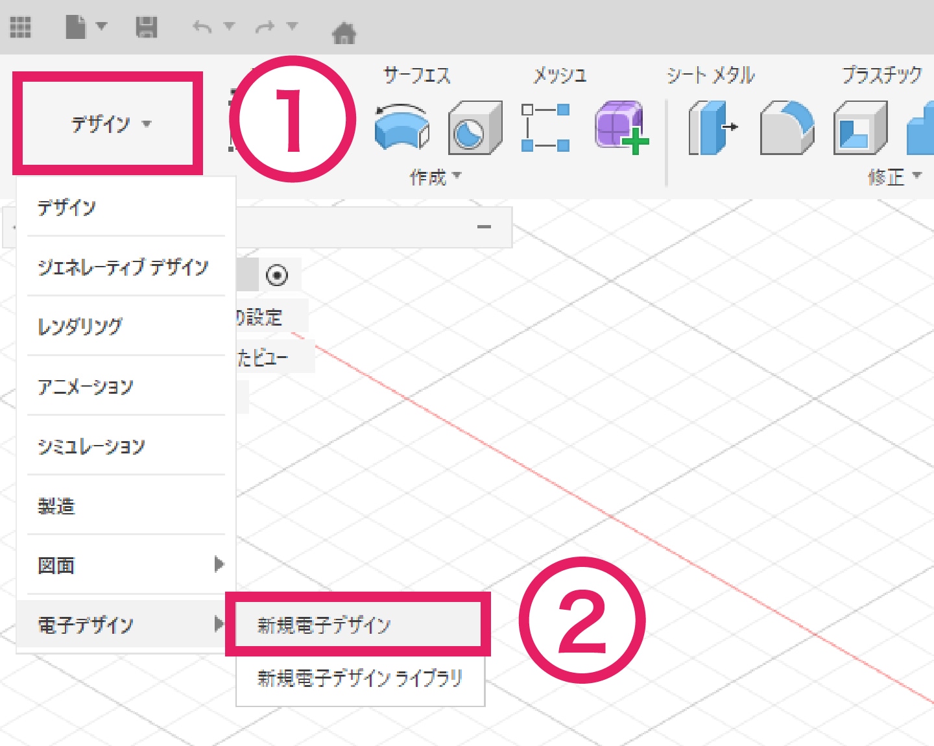Click the Undo arrow icon
934x746 pixels.
pyautogui.click(x=202, y=27)
